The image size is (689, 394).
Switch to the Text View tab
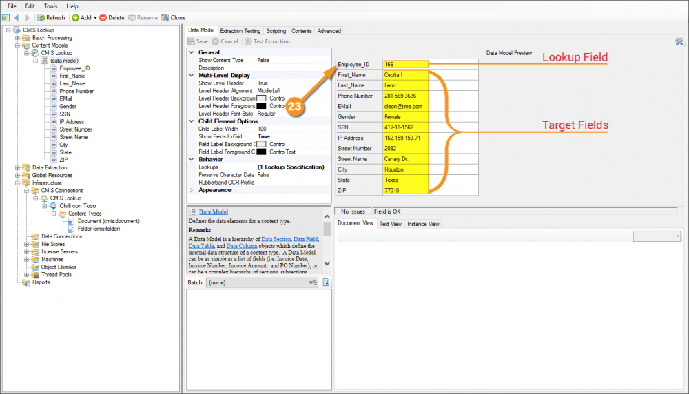tap(390, 224)
